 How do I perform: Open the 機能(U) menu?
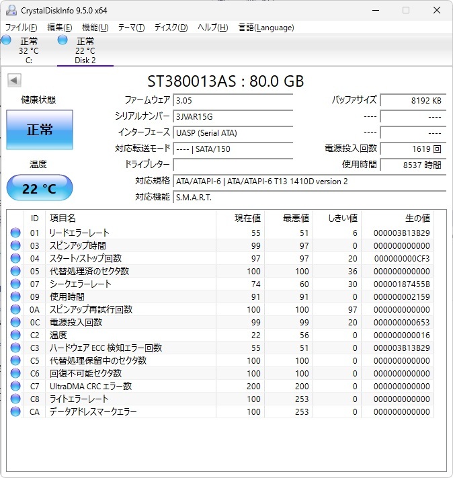click(x=95, y=28)
